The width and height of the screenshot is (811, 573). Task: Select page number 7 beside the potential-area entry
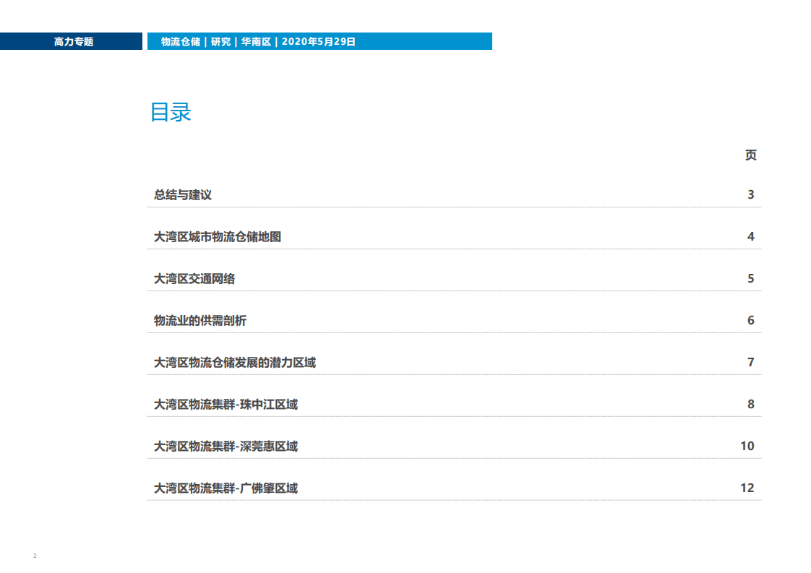point(750,361)
